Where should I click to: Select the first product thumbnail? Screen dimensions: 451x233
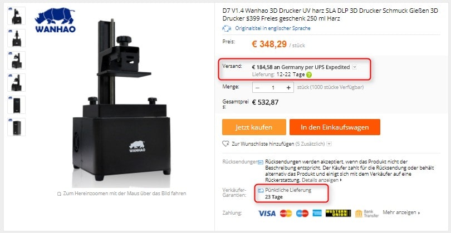[x=16, y=16]
